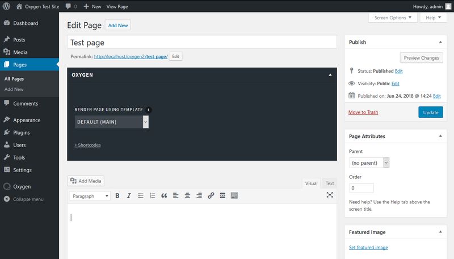Image resolution: width=454 pixels, height=259 pixels.
Task: Click the Add Media button
Action: (86, 181)
